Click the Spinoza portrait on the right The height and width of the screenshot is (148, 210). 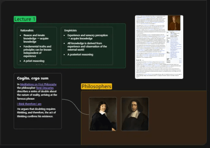134,114
